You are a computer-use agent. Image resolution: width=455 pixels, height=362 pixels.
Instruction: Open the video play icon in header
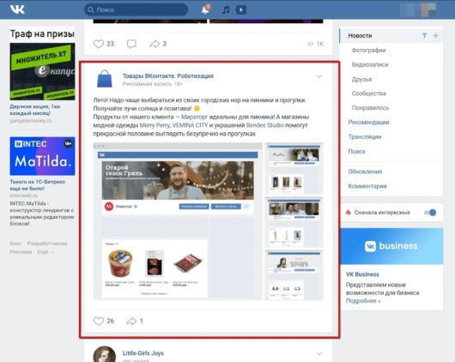point(241,9)
